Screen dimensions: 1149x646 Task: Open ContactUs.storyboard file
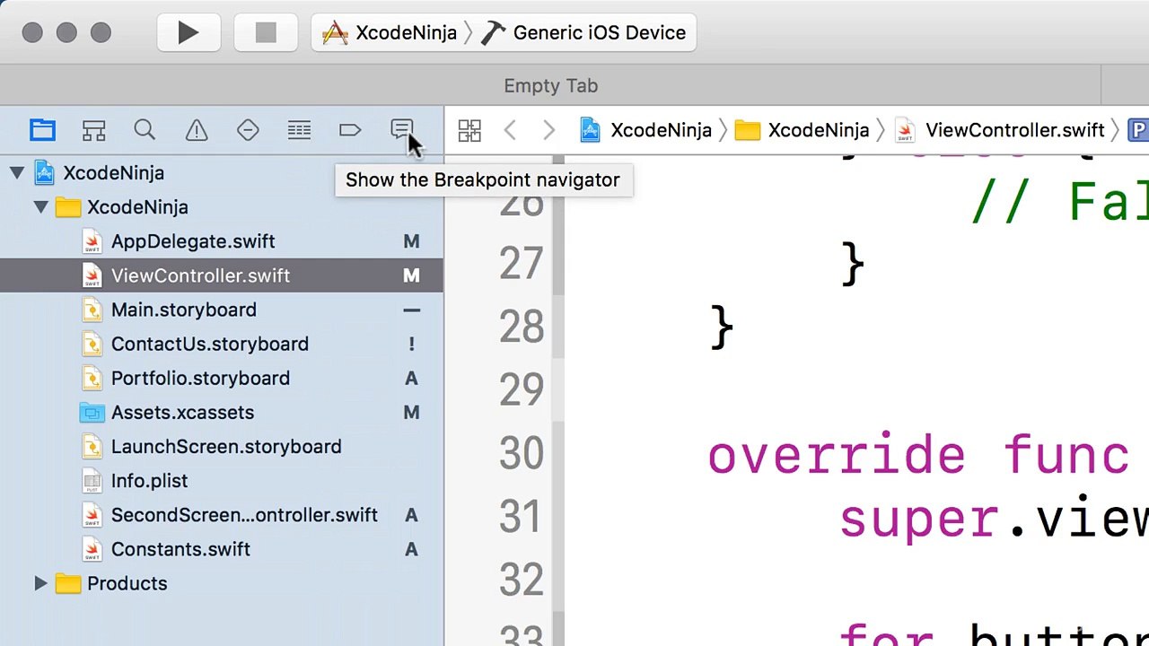coord(210,344)
